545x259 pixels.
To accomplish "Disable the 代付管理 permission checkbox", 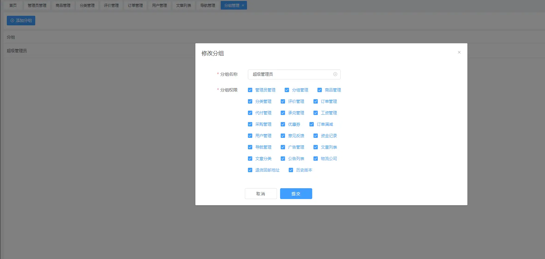I will pos(250,113).
